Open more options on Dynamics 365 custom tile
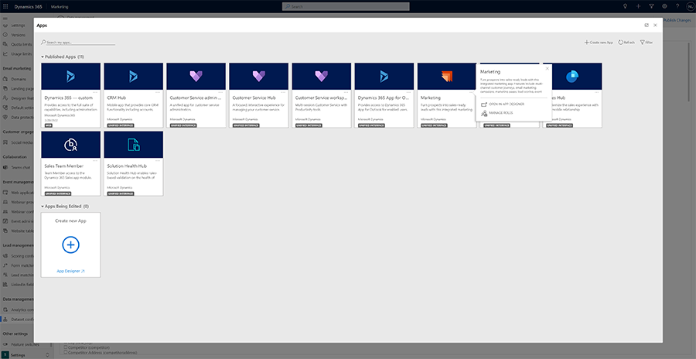Image resolution: width=696 pixels, height=359 pixels. 95,92
